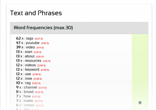This screenshot has width=156, height=110.
Task: Select the 'use' word entry
Action: click(29, 74)
